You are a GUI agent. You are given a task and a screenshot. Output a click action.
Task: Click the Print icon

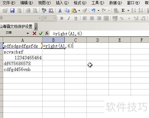28,10
